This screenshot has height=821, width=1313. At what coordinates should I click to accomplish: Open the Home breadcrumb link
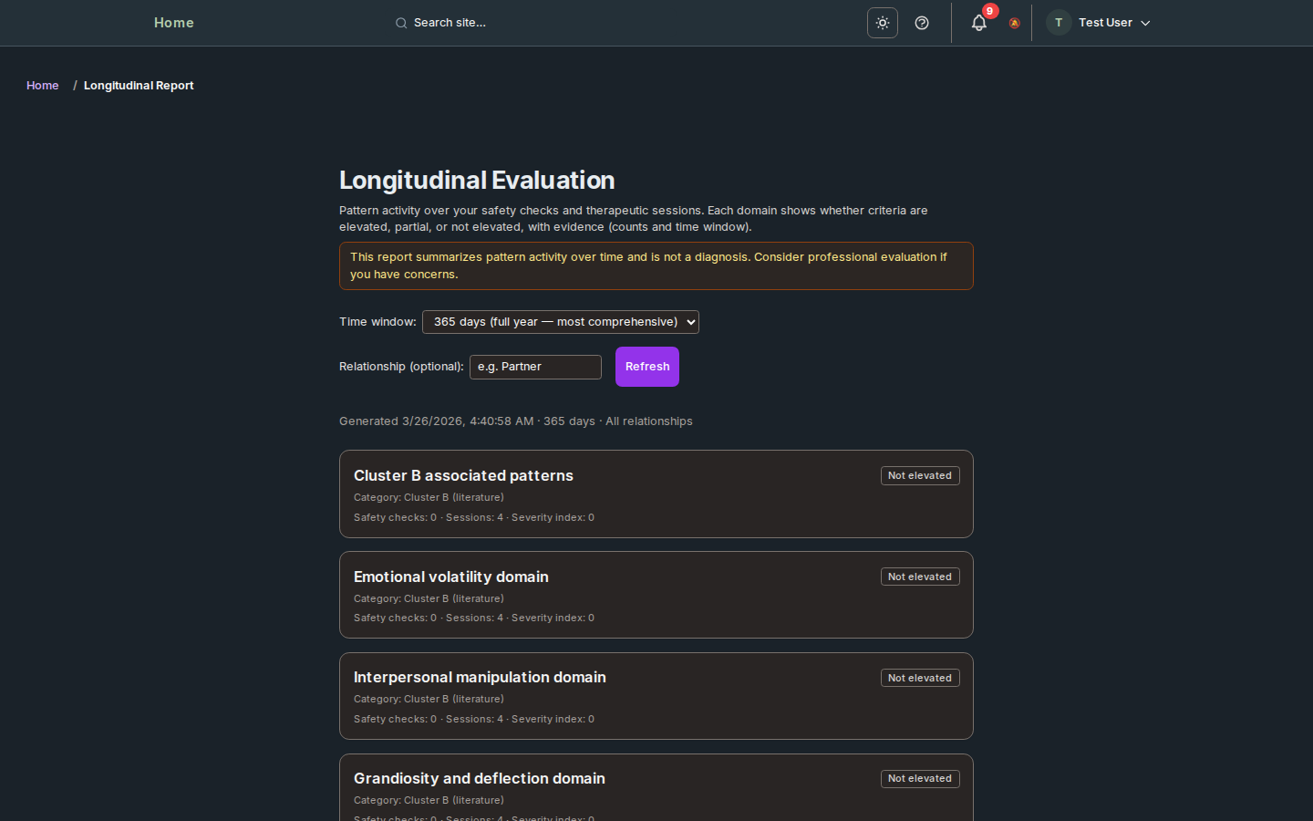(x=42, y=85)
